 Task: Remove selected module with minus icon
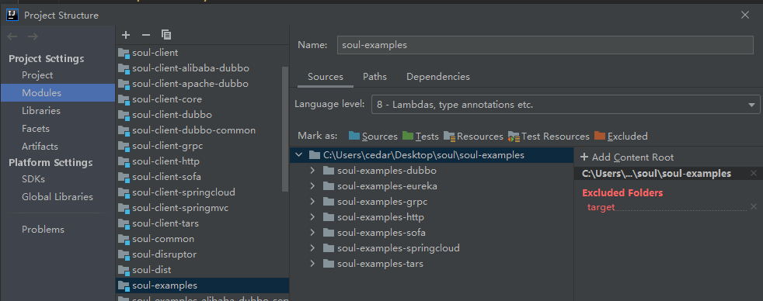[x=146, y=35]
